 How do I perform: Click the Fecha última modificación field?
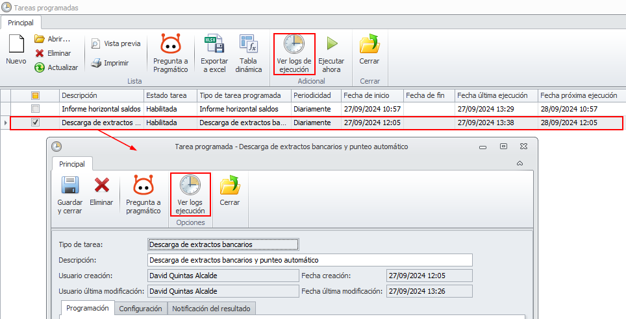[x=429, y=291]
